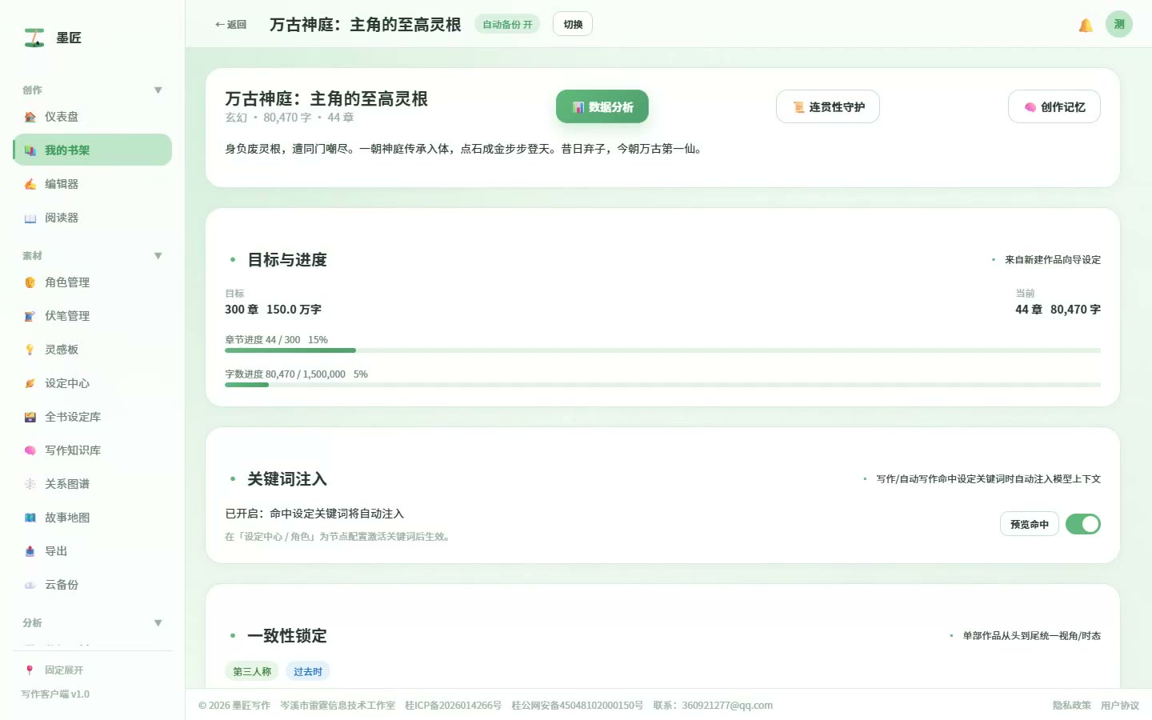1152x720 pixels.
Task: Select the 过去时 tense chip
Action: pos(308,671)
